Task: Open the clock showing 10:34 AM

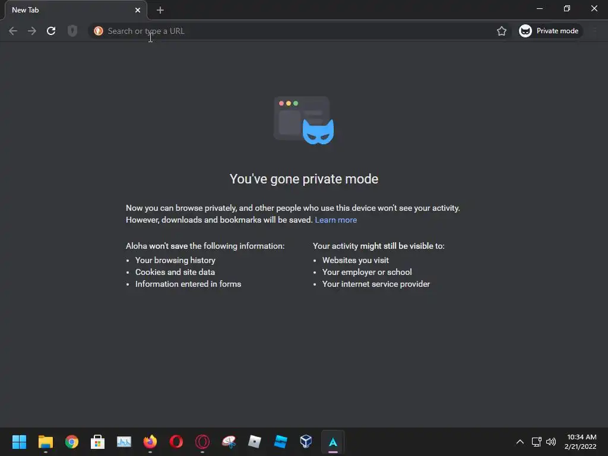Action: coord(581,442)
